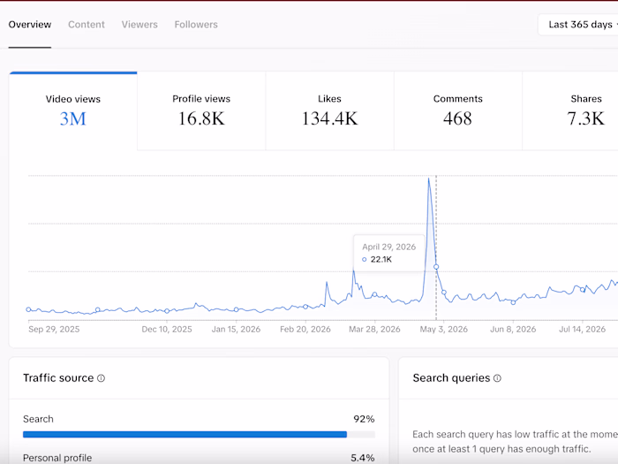Click the 92% Search percentage

point(364,419)
